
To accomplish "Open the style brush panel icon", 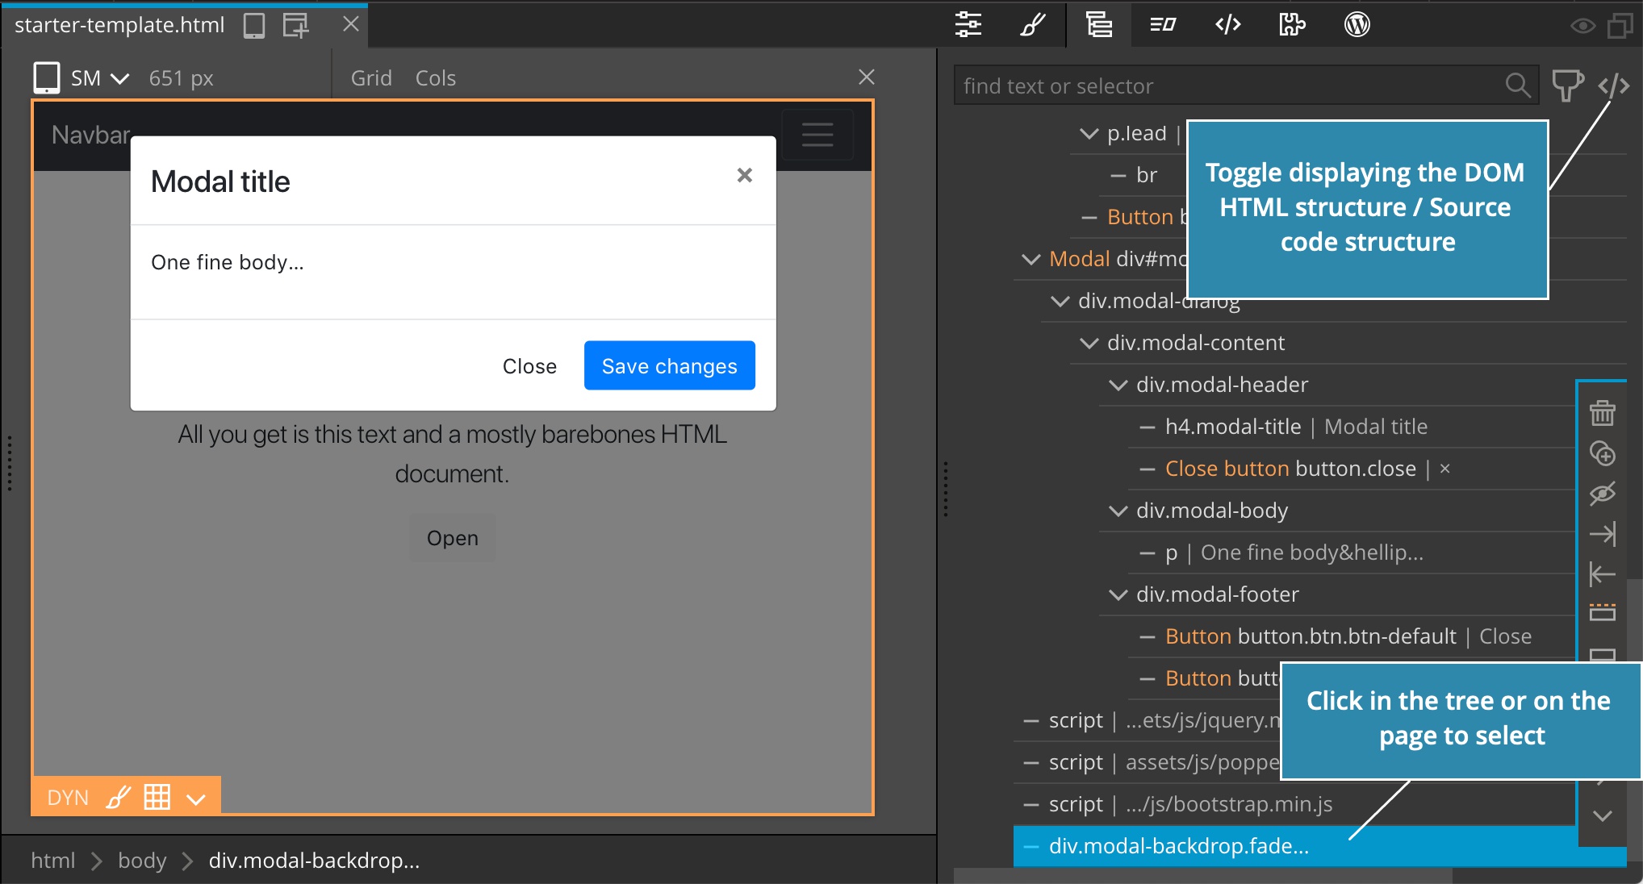I will click(x=1033, y=25).
